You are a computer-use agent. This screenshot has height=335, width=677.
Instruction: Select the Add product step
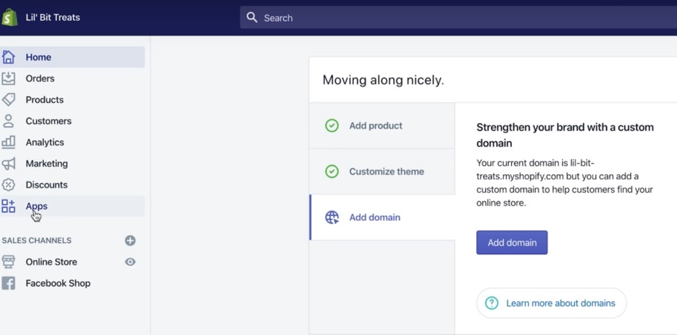click(x=376, y=126)
